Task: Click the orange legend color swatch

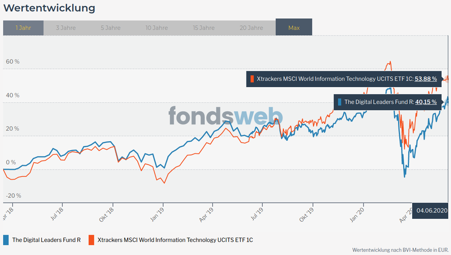Action: click(x=91, y=240)
